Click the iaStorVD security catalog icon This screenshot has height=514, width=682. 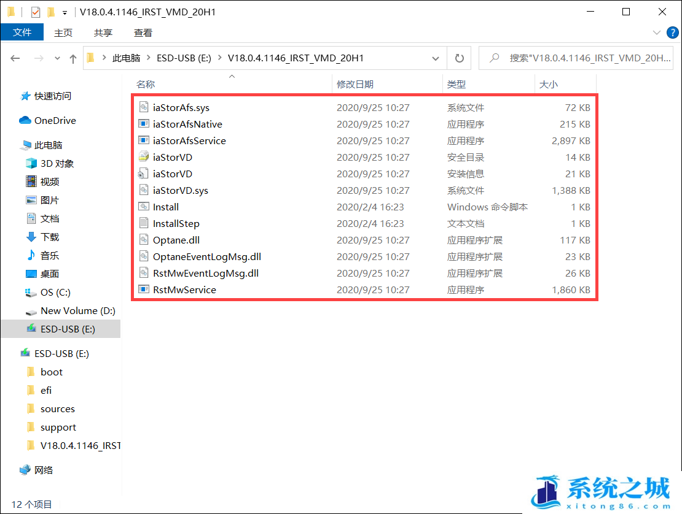pos(144,157)
